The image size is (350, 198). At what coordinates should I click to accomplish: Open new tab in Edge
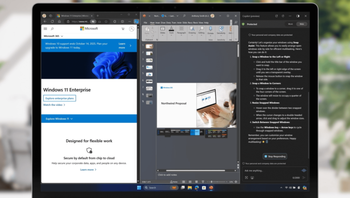(x=97, y=16)
